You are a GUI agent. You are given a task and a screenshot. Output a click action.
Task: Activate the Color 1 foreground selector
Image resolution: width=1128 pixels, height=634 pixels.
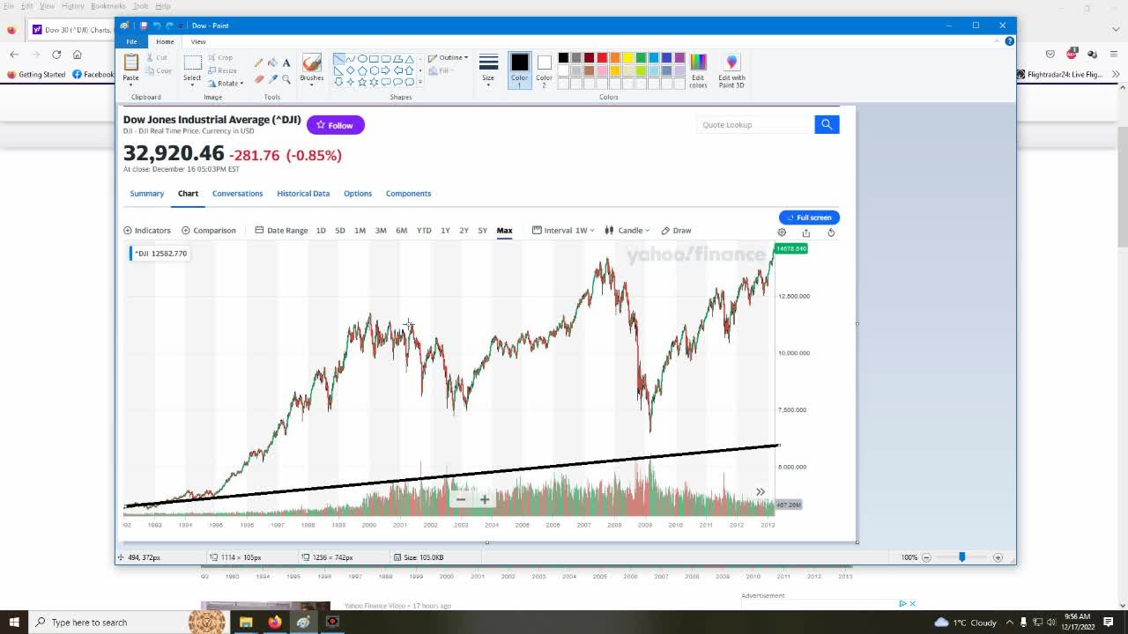(x=519, y=70)
